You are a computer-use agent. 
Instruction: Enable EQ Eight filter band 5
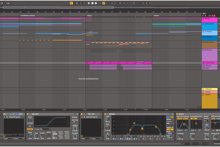(141, 139)
